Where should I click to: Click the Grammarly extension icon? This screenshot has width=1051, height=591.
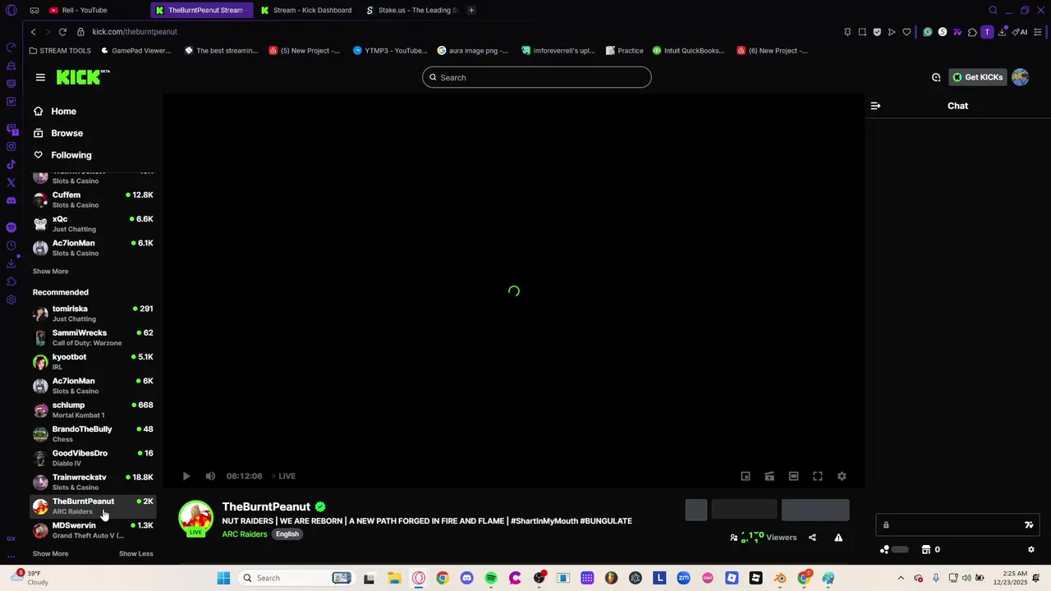pyautogui.click(x=928, y=32)
